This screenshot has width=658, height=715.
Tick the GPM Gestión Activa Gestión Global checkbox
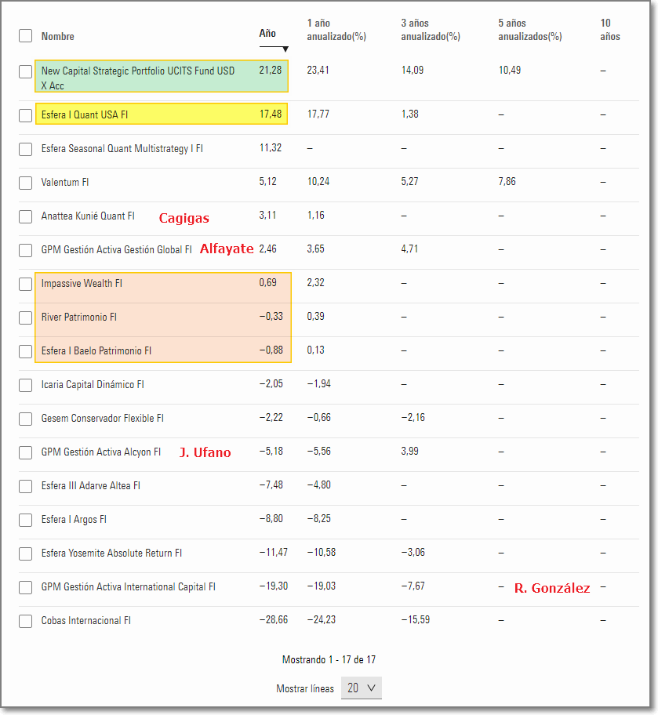point(26,250)
